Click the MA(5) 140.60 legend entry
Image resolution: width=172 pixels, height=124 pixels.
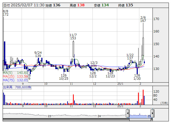(15, 73)
